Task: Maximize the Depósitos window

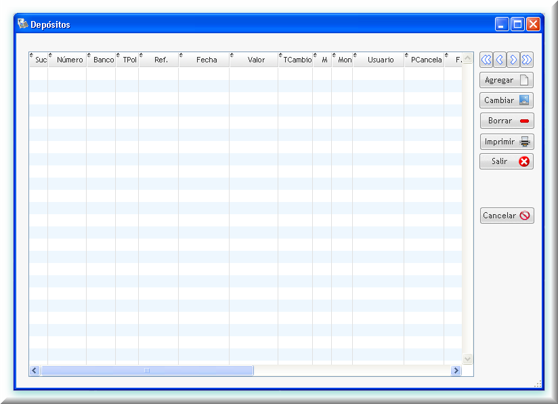Action: click(x=518, y=24)
